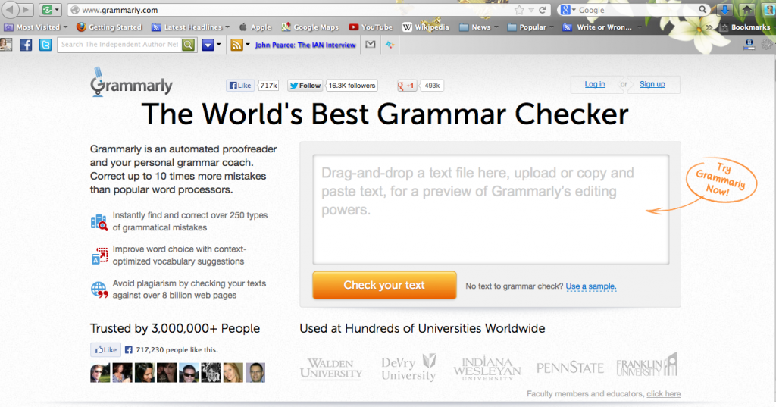This screenshot has width=776, height=407.
Task: Click the 717k Facebook like count
Action: point(269,86)
